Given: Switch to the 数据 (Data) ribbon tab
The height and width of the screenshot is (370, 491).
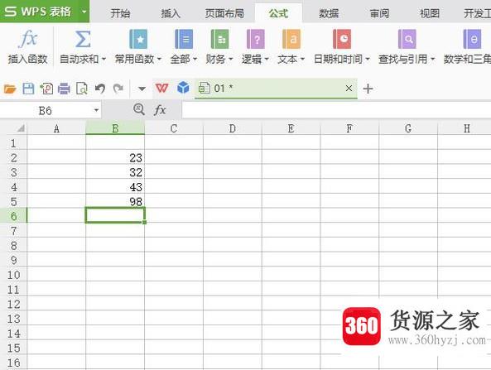Looking at the screenshot, I should [329, 13].
